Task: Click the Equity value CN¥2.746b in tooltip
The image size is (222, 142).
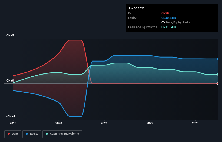Action: click(x=169, y=18)
